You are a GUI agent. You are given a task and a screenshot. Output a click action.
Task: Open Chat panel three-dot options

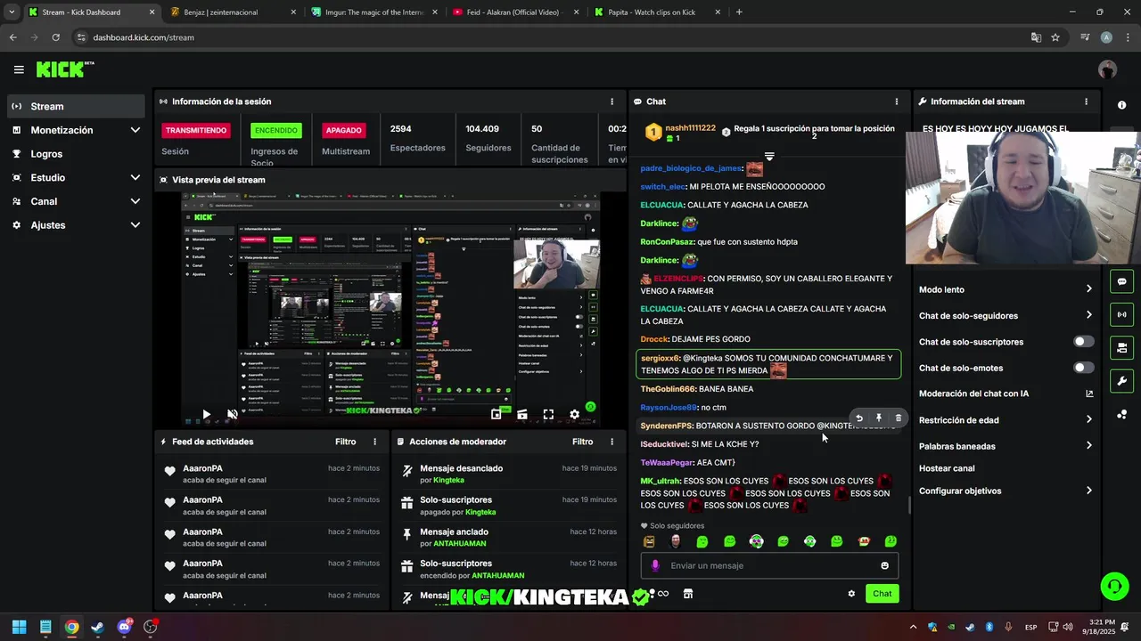[897, 101]
